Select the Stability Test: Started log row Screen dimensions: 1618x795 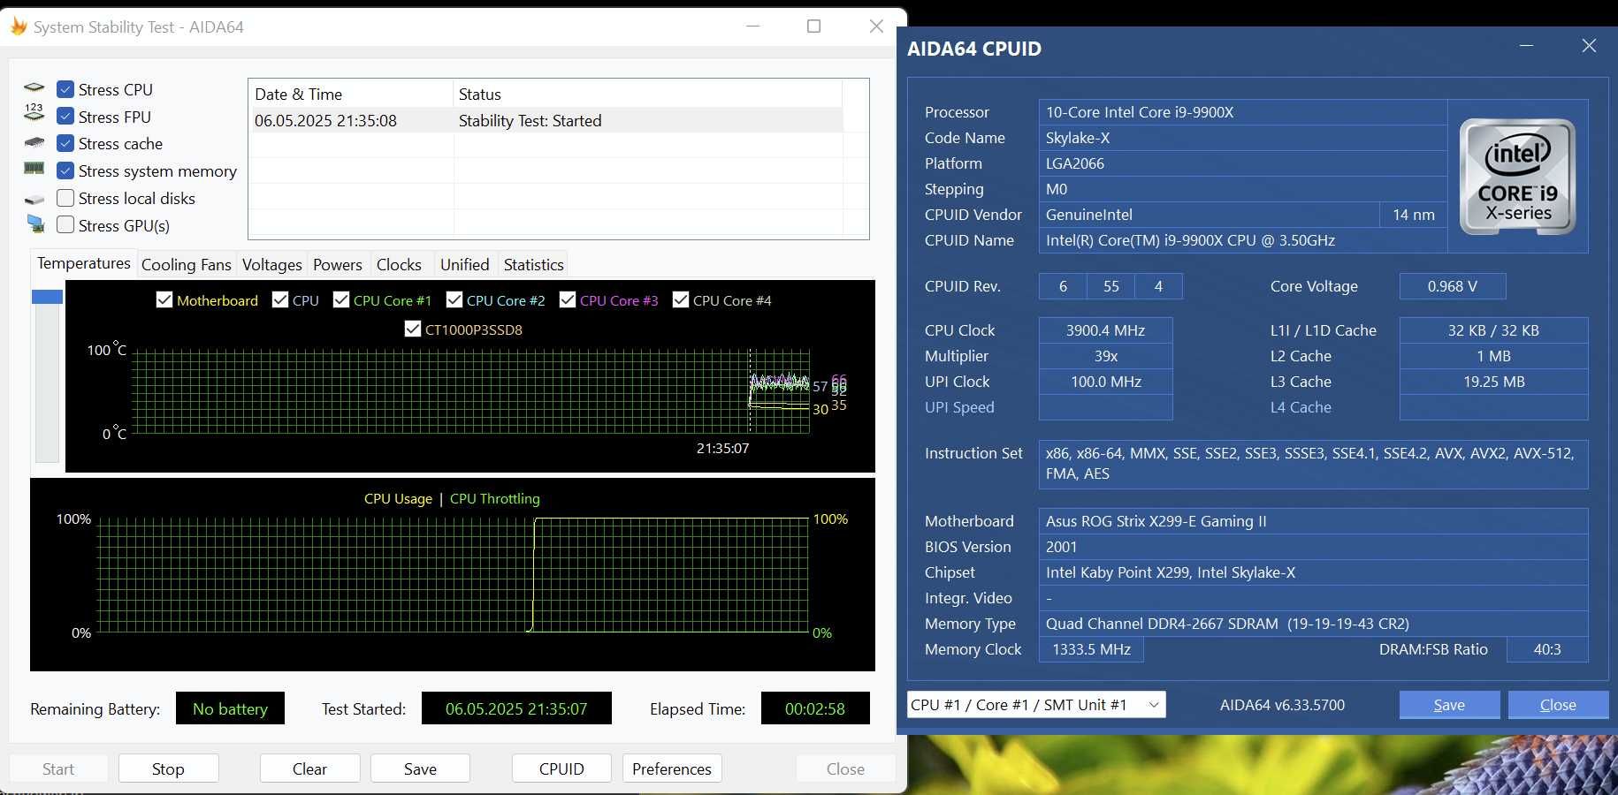546,120
